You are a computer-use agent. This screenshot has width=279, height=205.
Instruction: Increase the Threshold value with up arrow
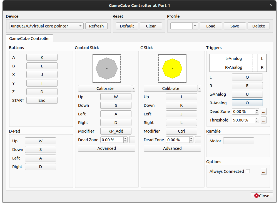(x=257, y=119)
